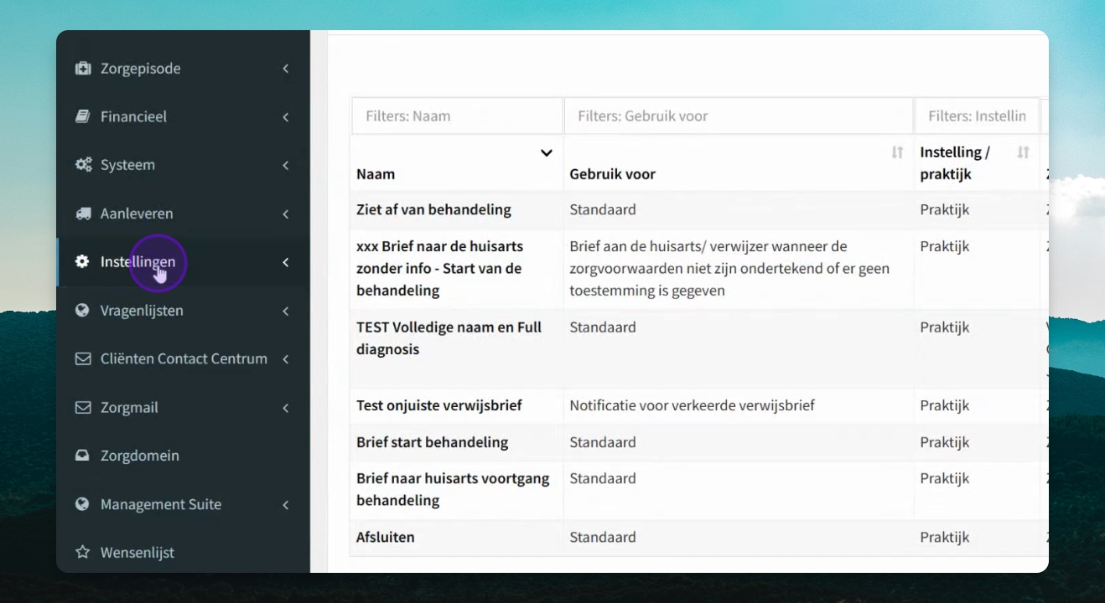
Task: Select the Afsluiten template row
Action: click(x=699, y=538)
